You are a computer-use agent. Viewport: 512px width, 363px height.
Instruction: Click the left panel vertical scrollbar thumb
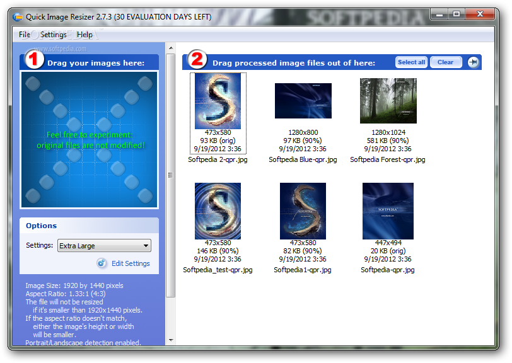pos(171,176)
